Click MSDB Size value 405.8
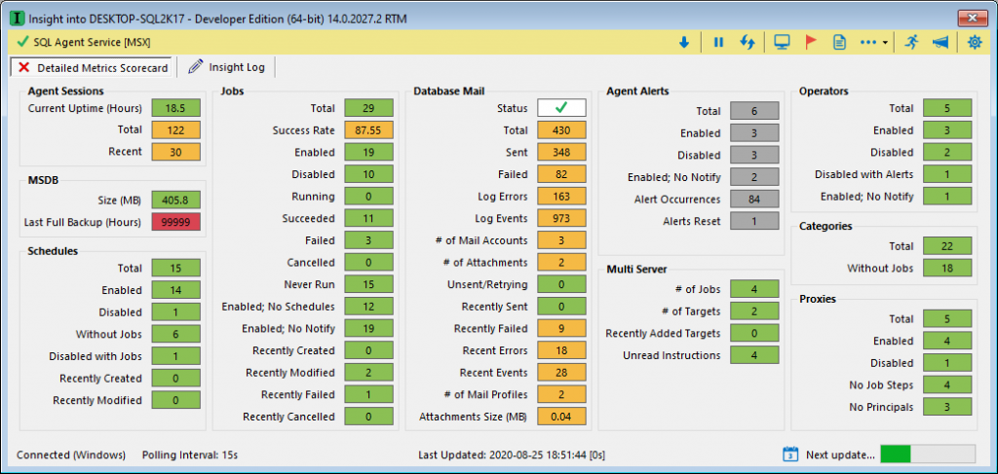Viewport: 998px width, 474px height. click(175, 201)
